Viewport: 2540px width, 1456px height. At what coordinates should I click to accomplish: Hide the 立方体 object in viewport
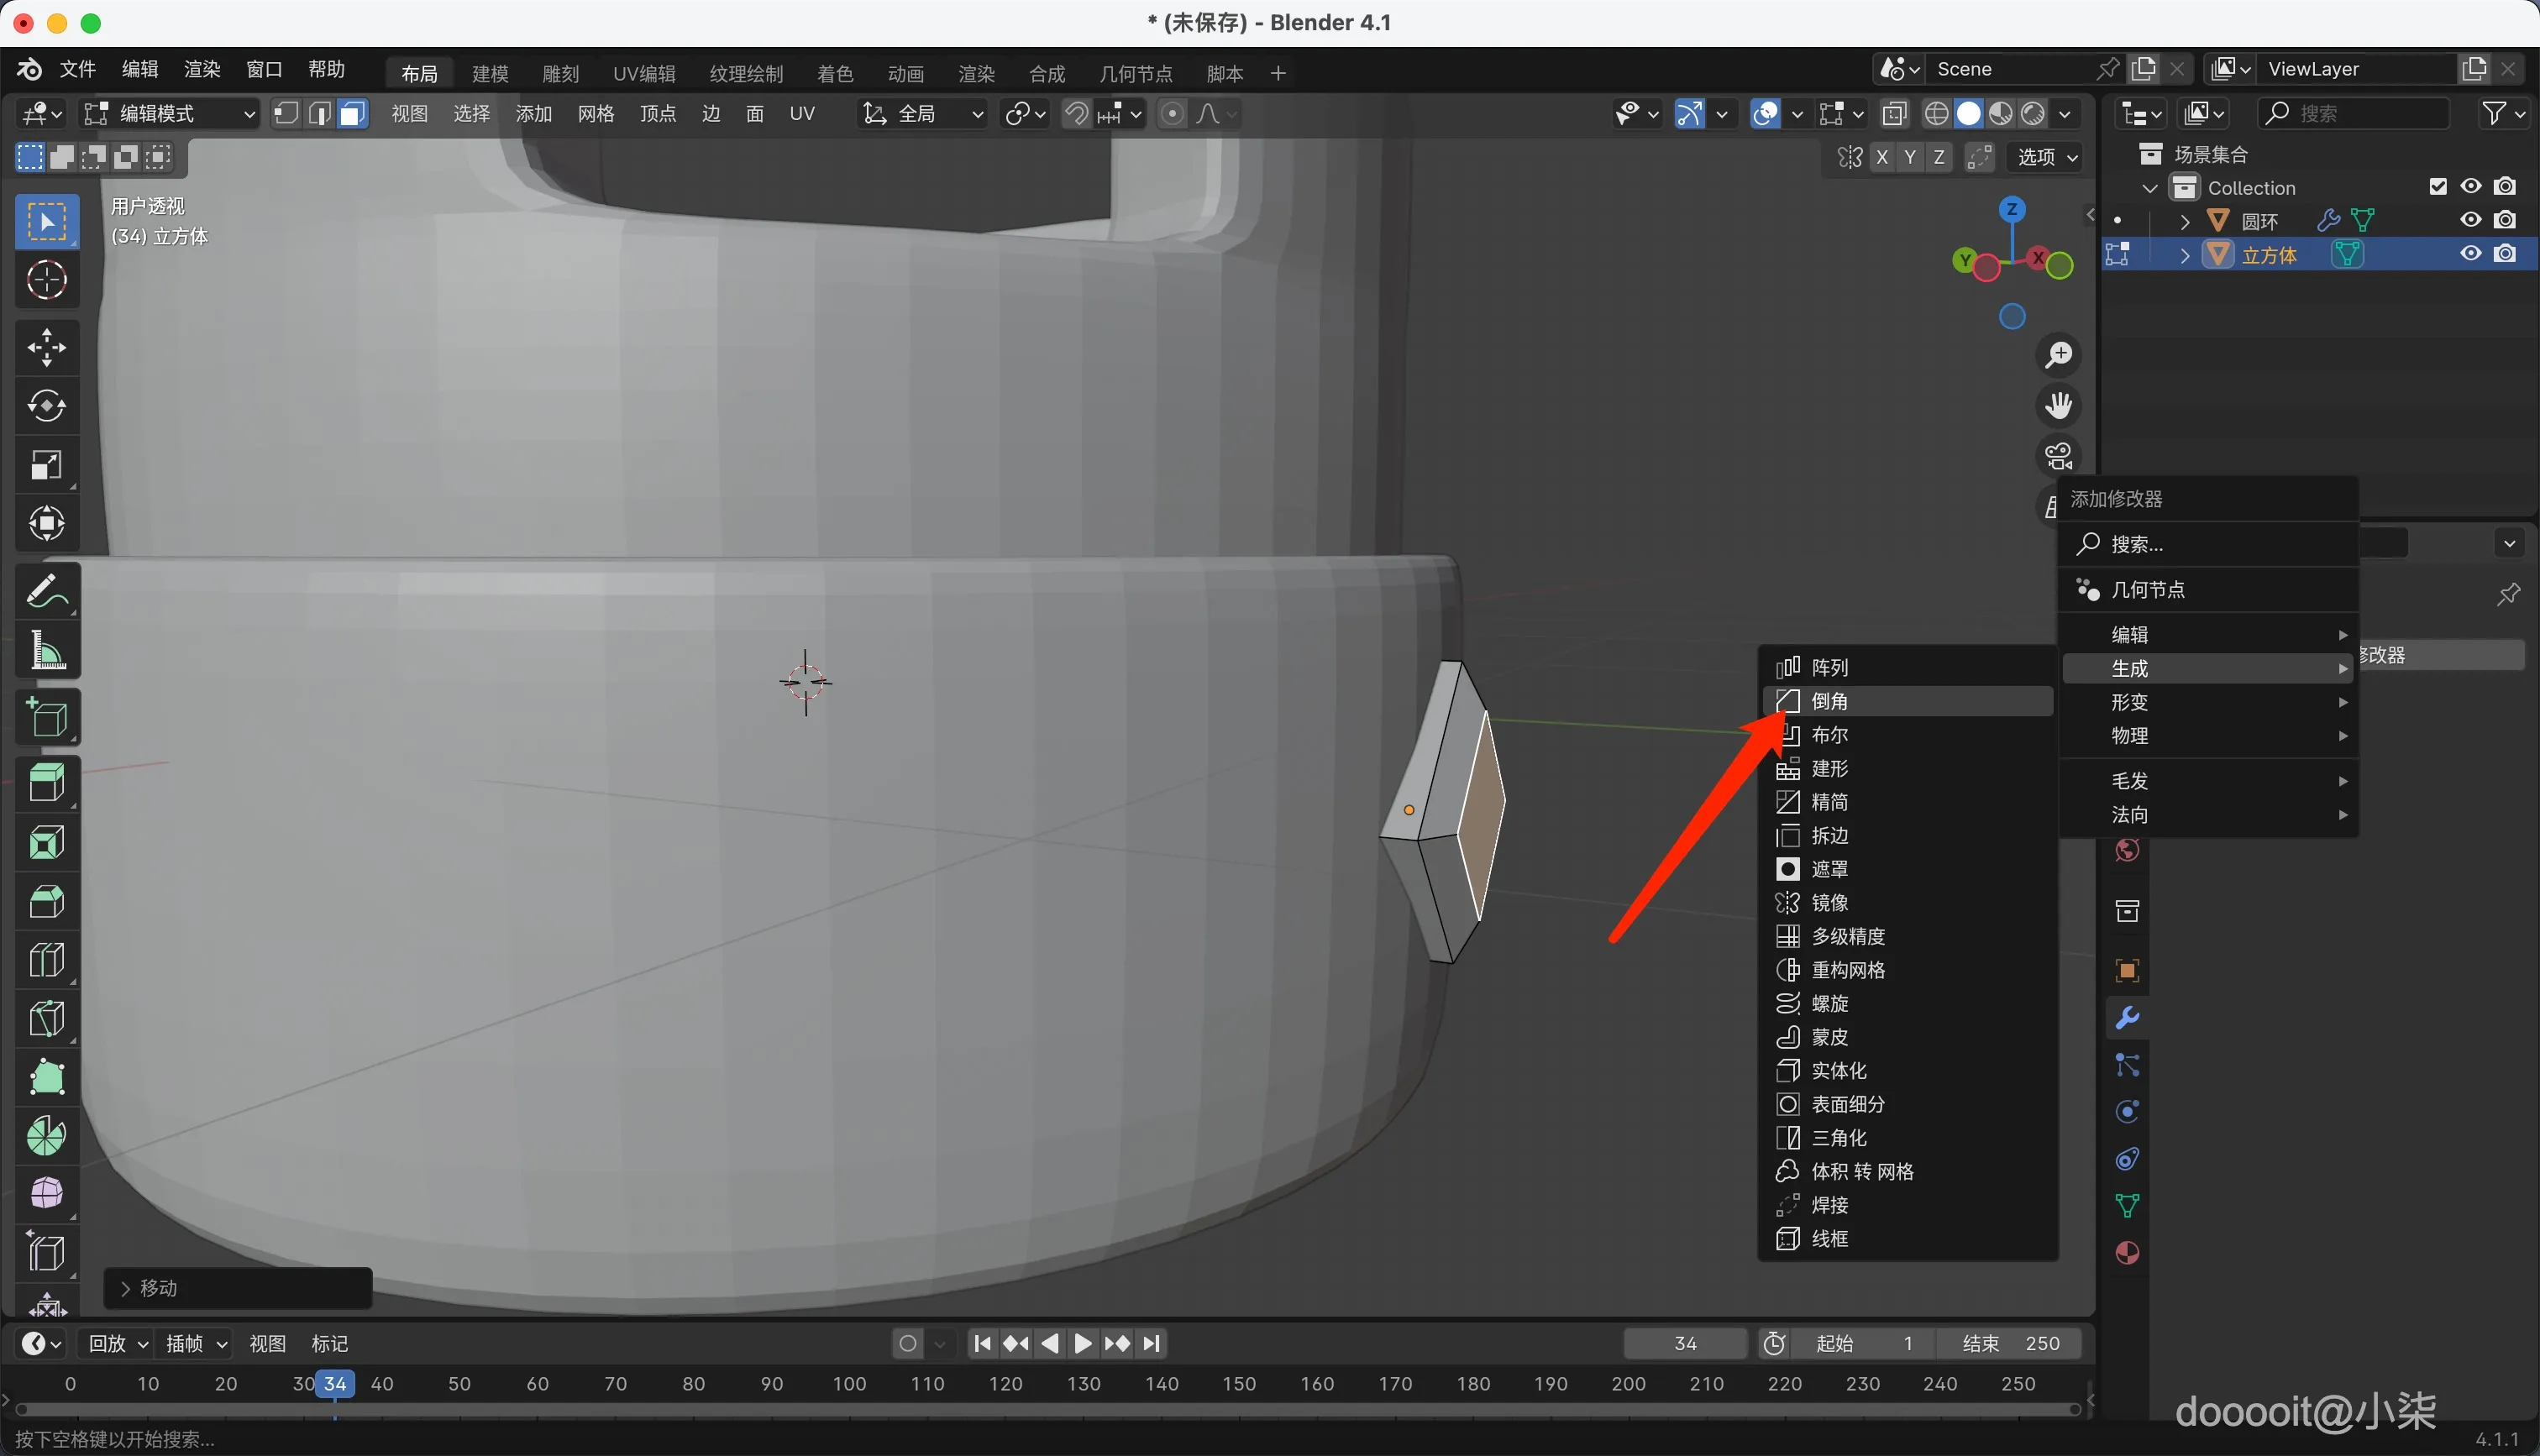click(x=2471, y=254)
